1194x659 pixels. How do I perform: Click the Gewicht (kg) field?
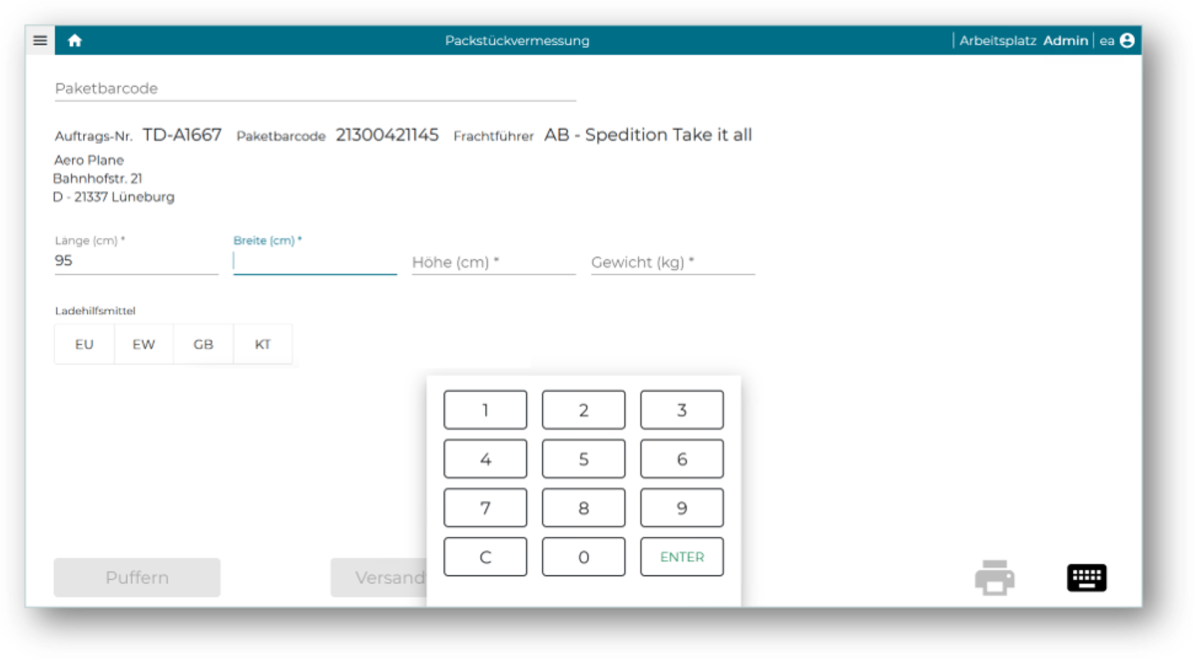coord(672,262)
